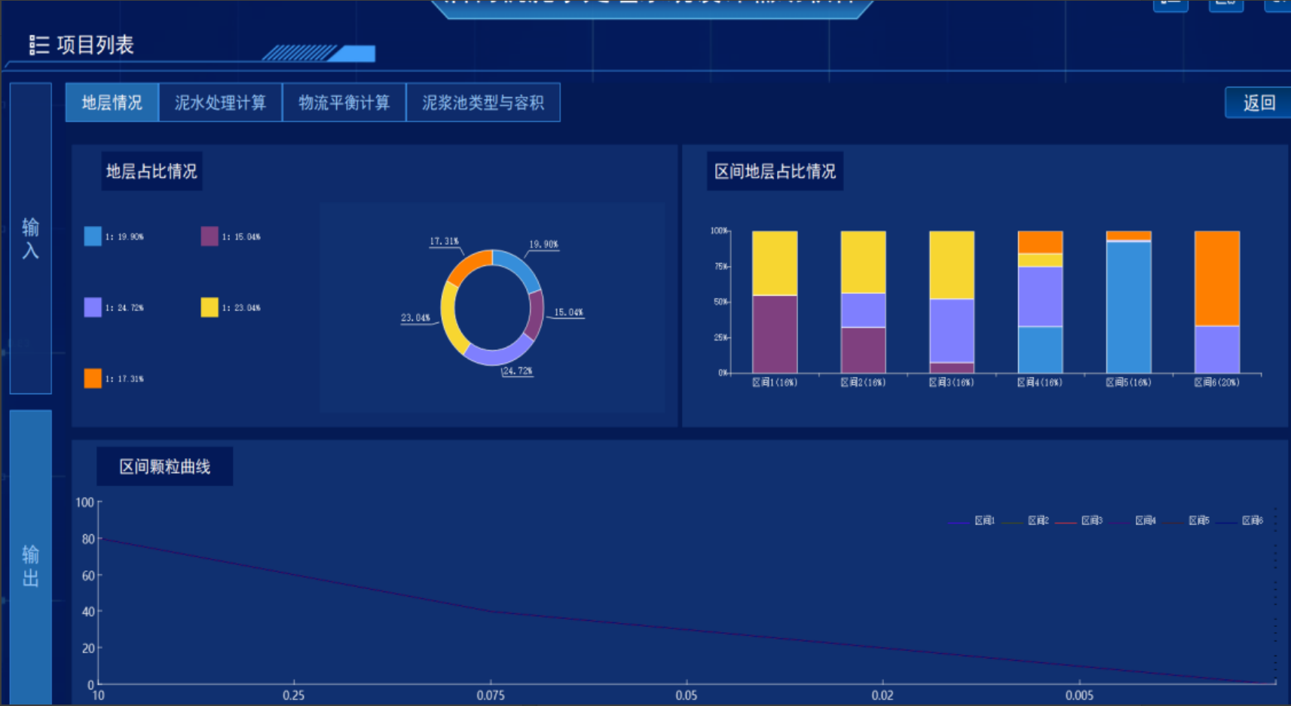Select the 输入 side panel button

tap(30, 238)
